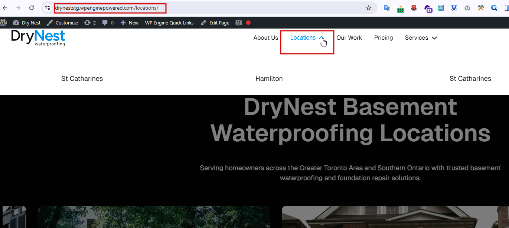Open the WordPress logo menu
This screenshot has width=509, height=228.
click(3, 23)
